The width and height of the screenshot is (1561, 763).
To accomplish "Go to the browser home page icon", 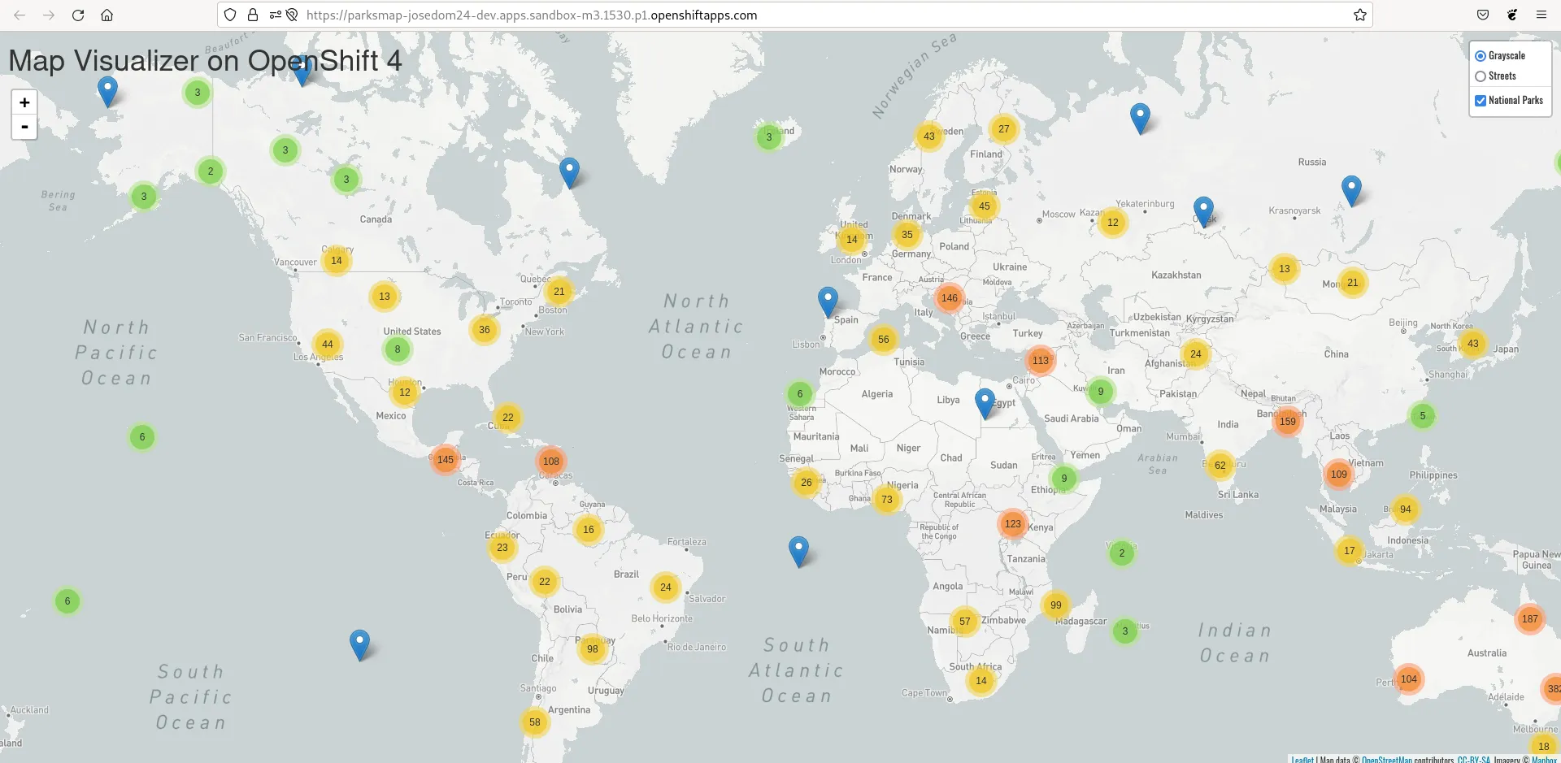I will [x=107, y=15].
